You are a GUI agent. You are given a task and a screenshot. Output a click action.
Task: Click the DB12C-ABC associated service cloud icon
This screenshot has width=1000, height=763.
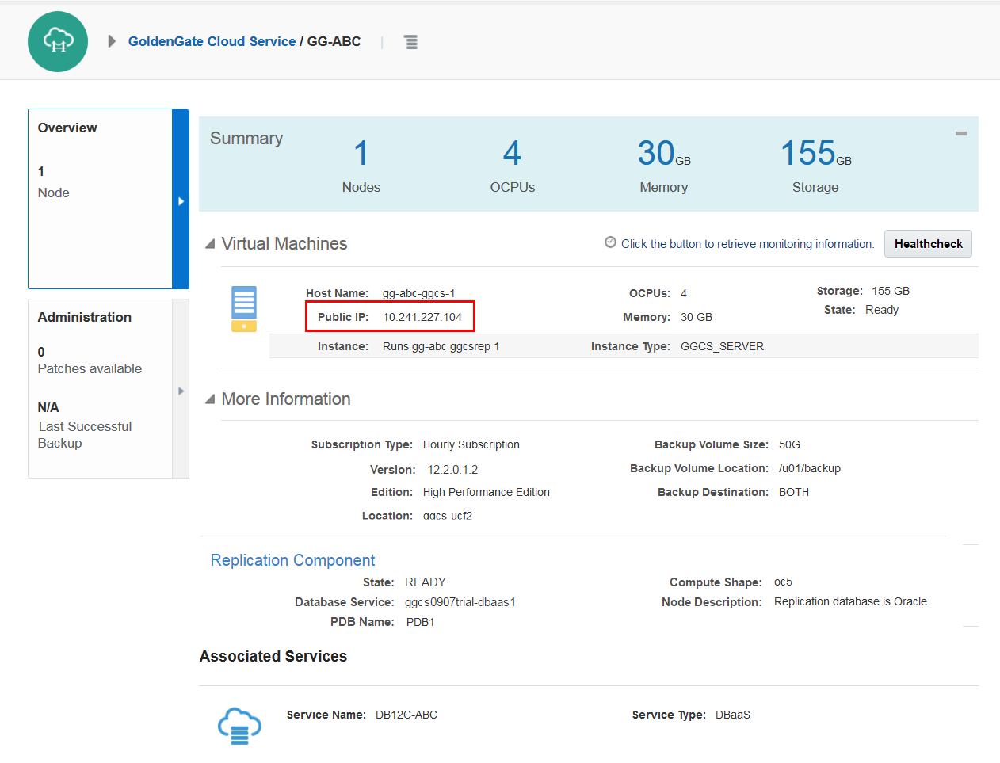click(239, 725)
